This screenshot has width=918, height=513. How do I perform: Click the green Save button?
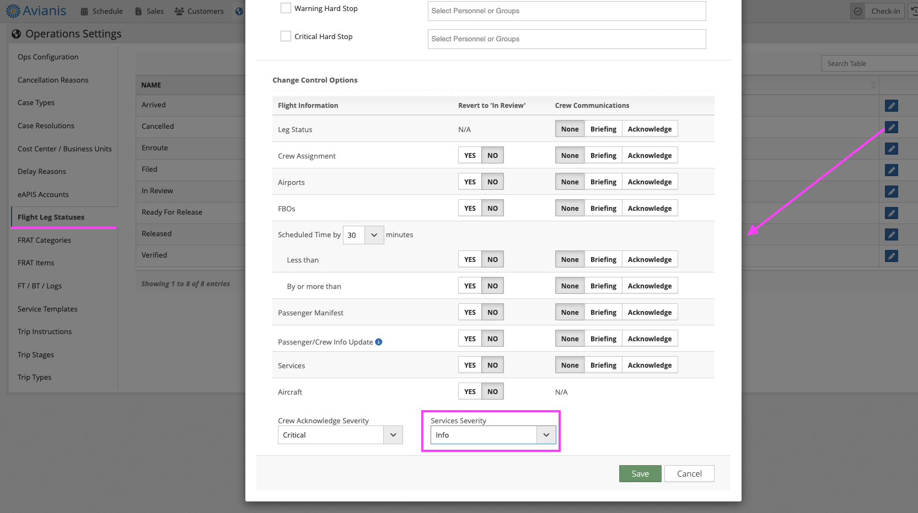640,474
